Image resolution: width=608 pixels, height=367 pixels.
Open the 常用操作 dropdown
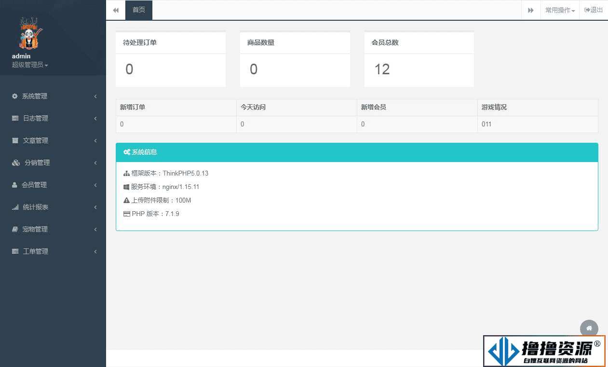click(560, 10)
